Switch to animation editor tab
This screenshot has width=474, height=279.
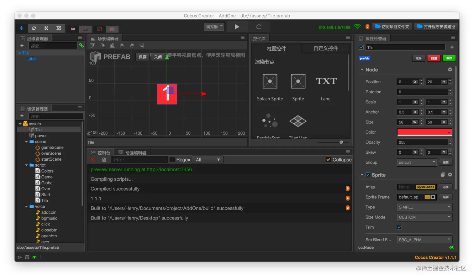click(x=132, y=153)
